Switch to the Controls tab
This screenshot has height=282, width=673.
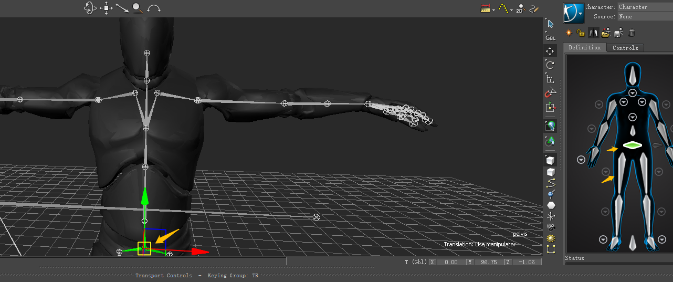click(x=625, y=48)
